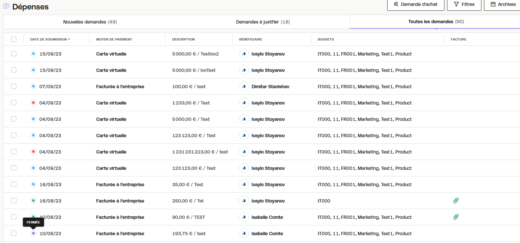Select the Testivo2 row checkbox
This screenshot has width=520, height=243.
[14, 54]
